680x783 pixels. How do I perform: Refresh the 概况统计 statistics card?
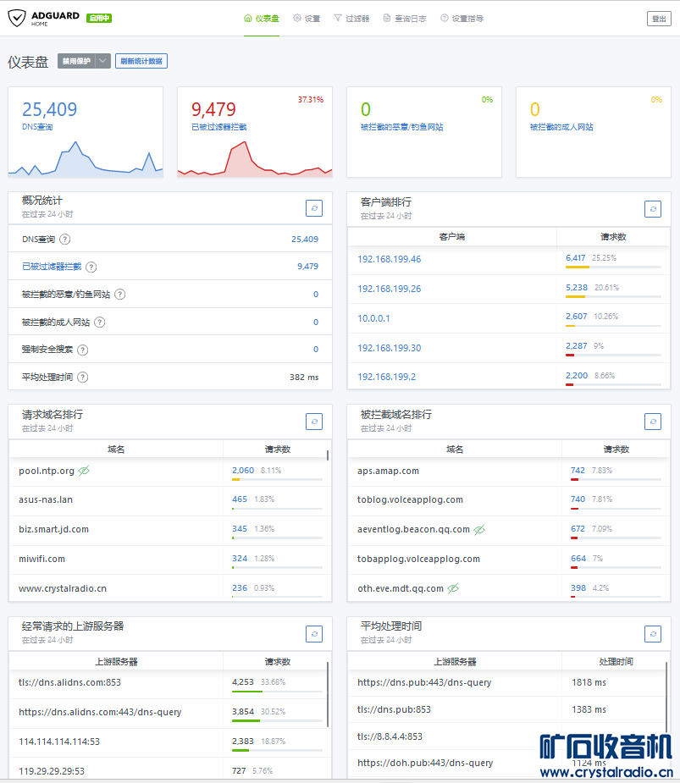click(x=314, y=208)
